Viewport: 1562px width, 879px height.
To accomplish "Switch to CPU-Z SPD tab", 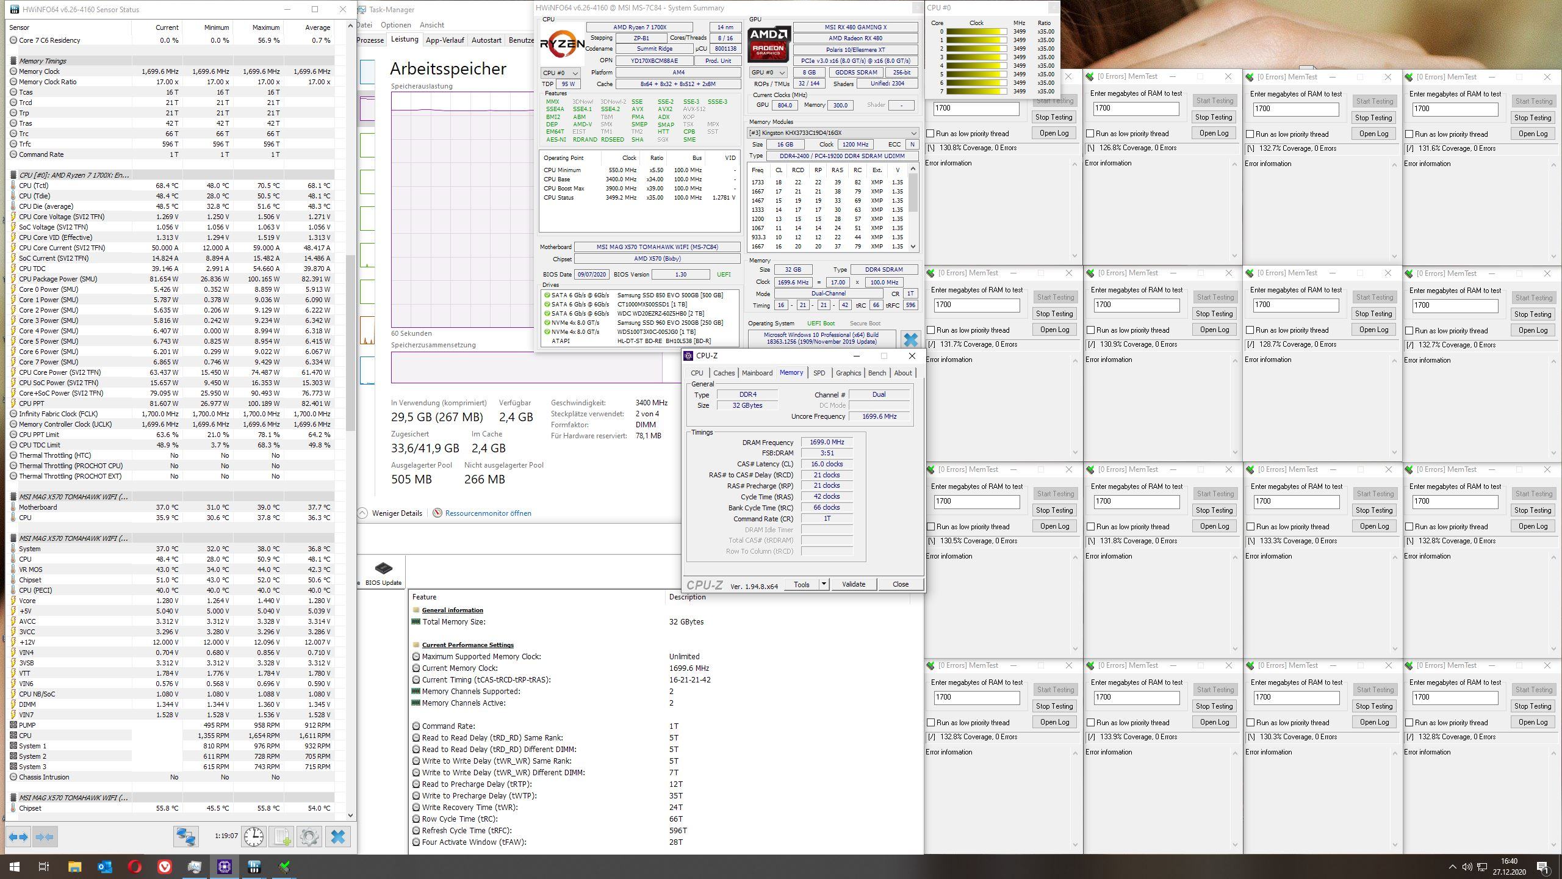I will click(819, 373).
